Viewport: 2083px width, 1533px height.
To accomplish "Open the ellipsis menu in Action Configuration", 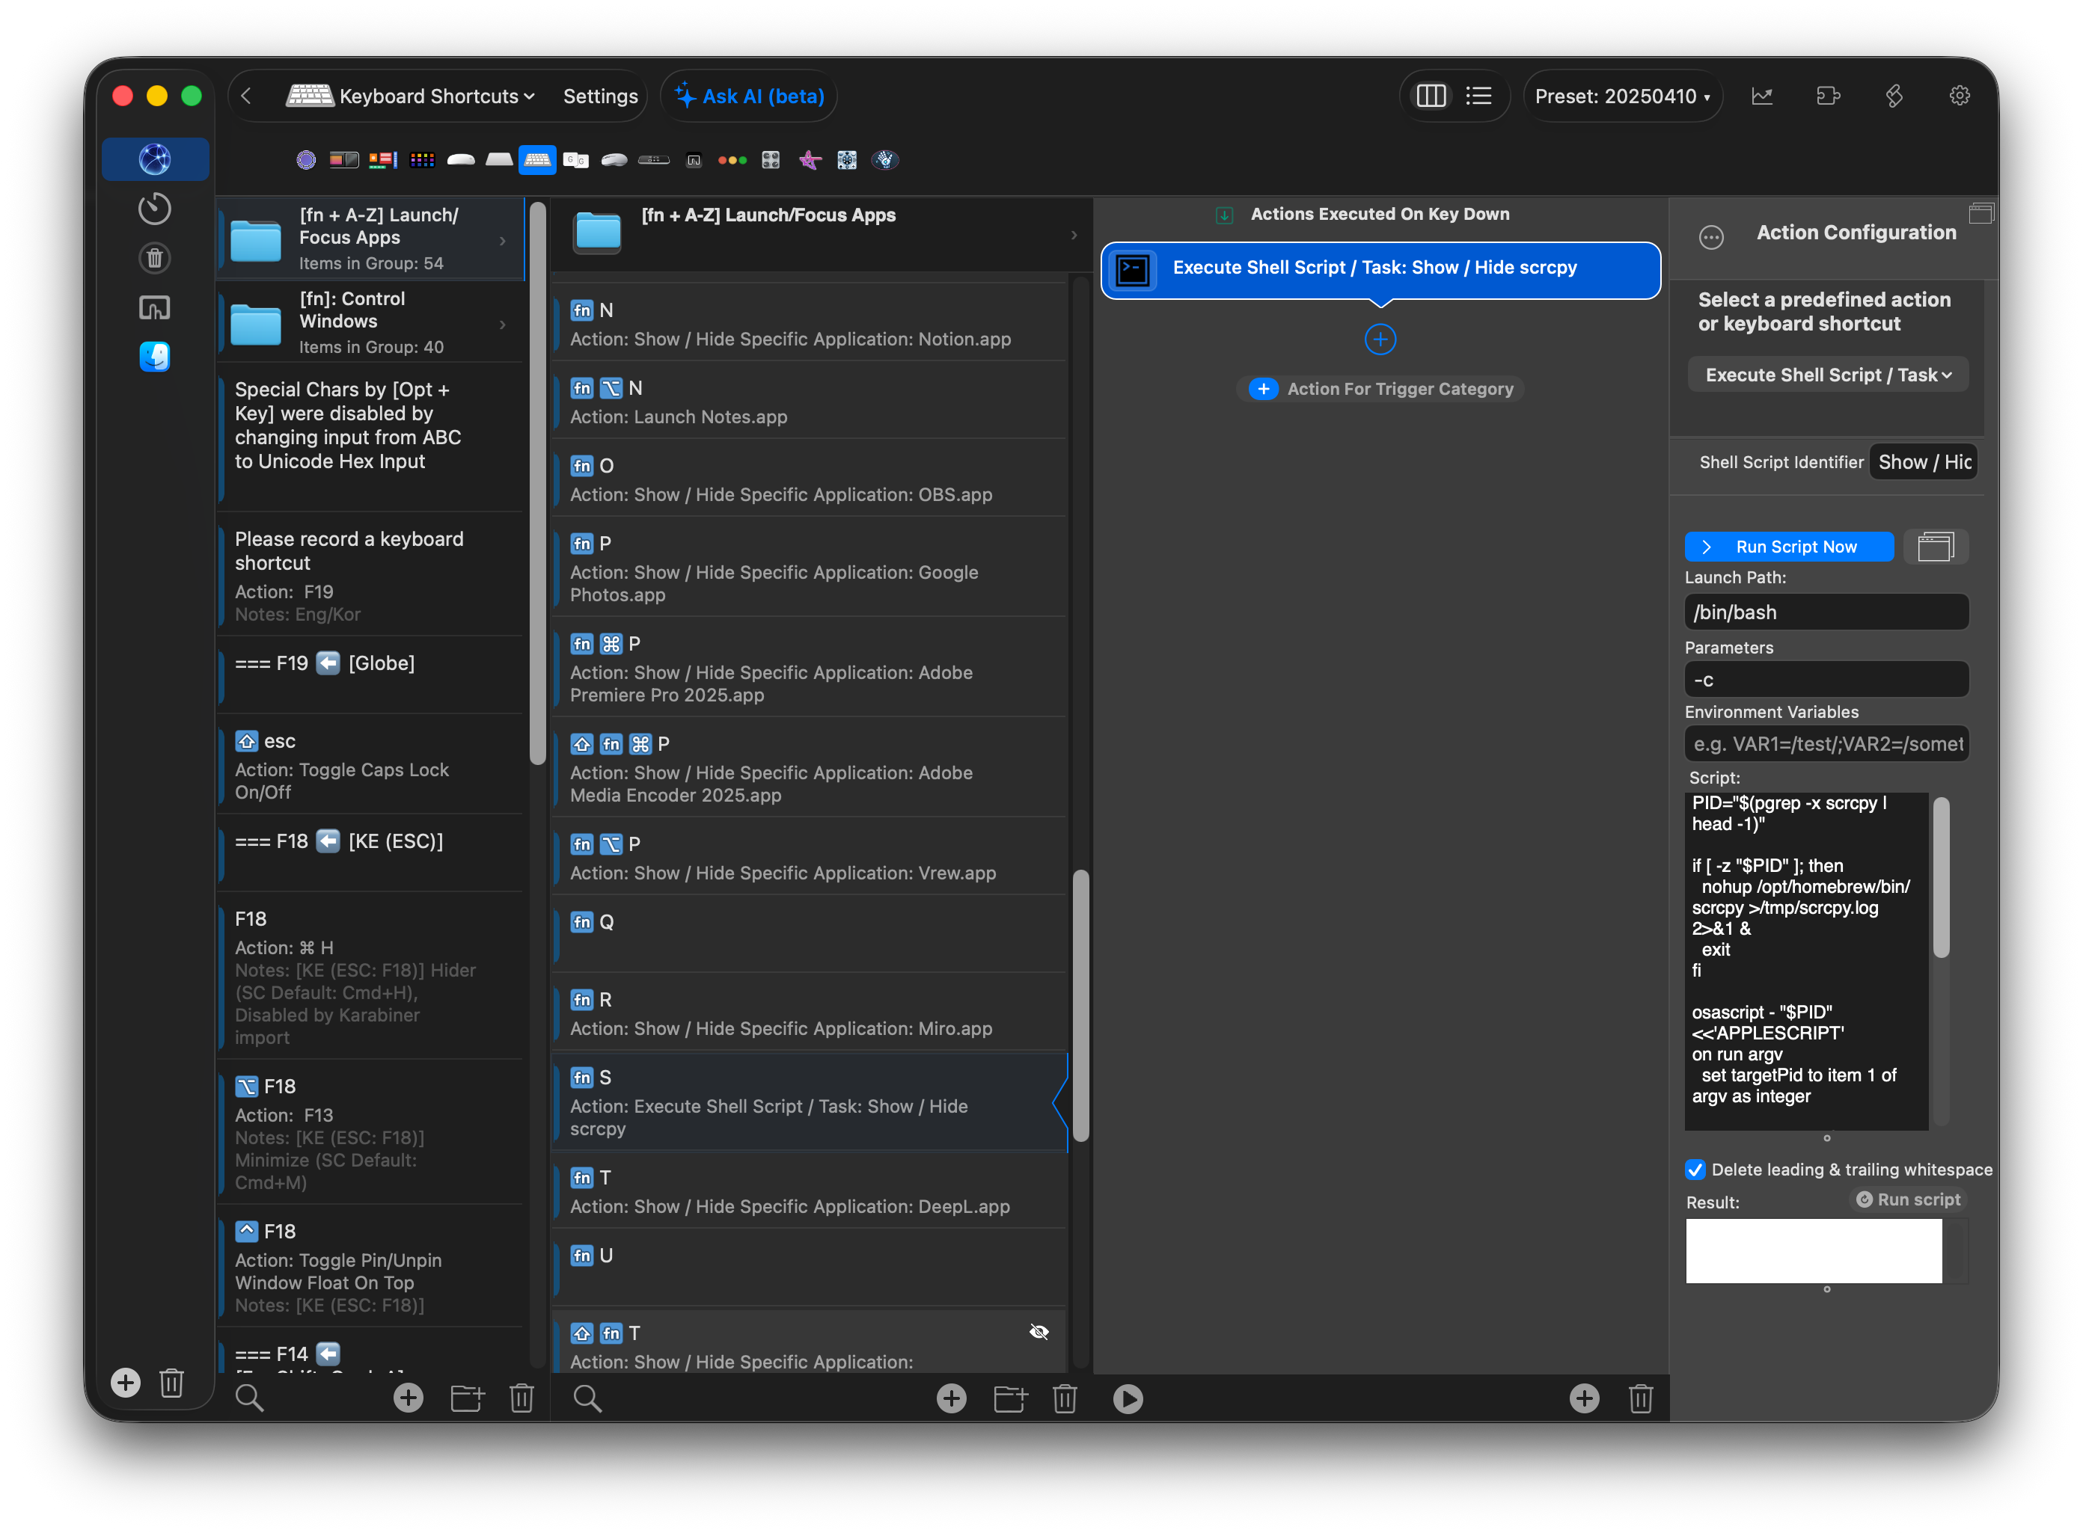I will point(1711,238).
